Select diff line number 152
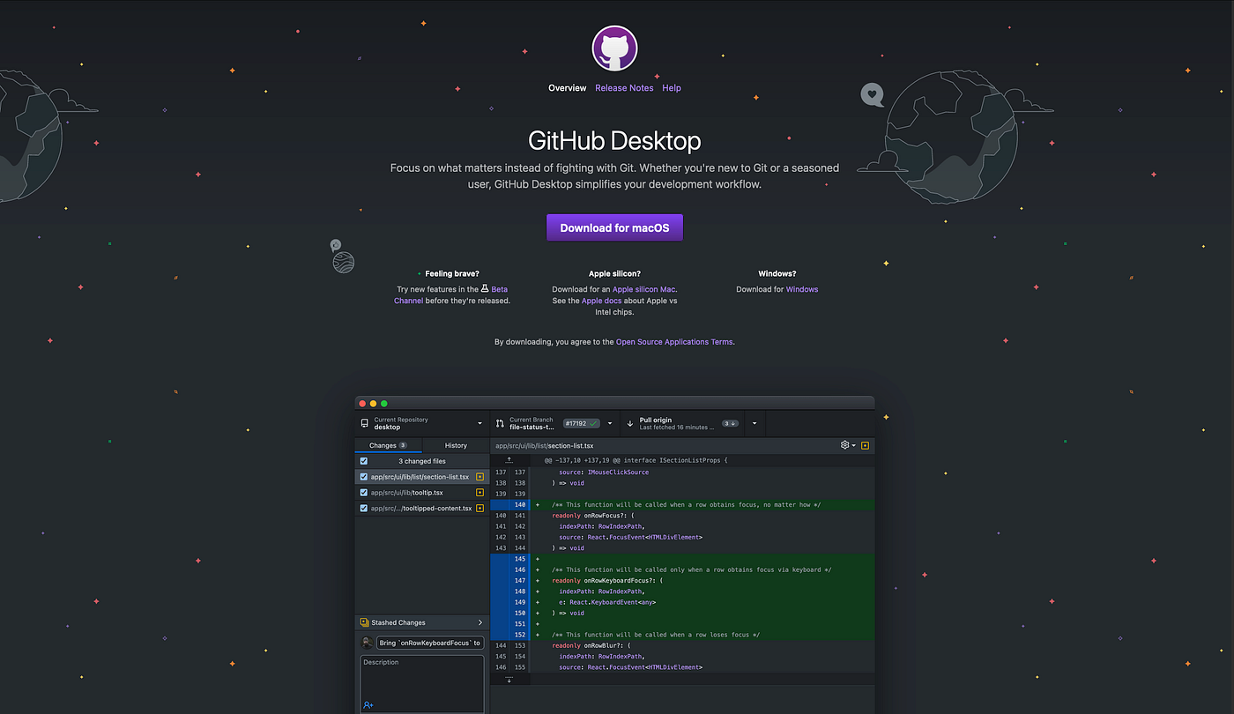This screenshot has height=714, width=1234. [521, 635]
